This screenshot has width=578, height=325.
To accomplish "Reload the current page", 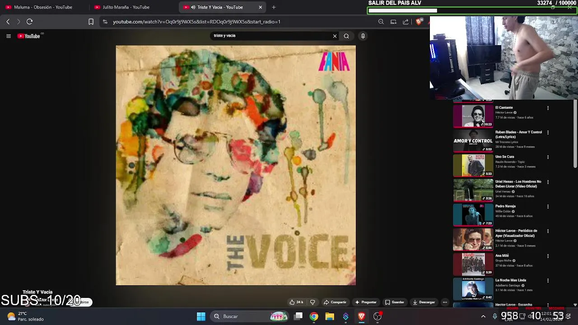I will (29, 22).
